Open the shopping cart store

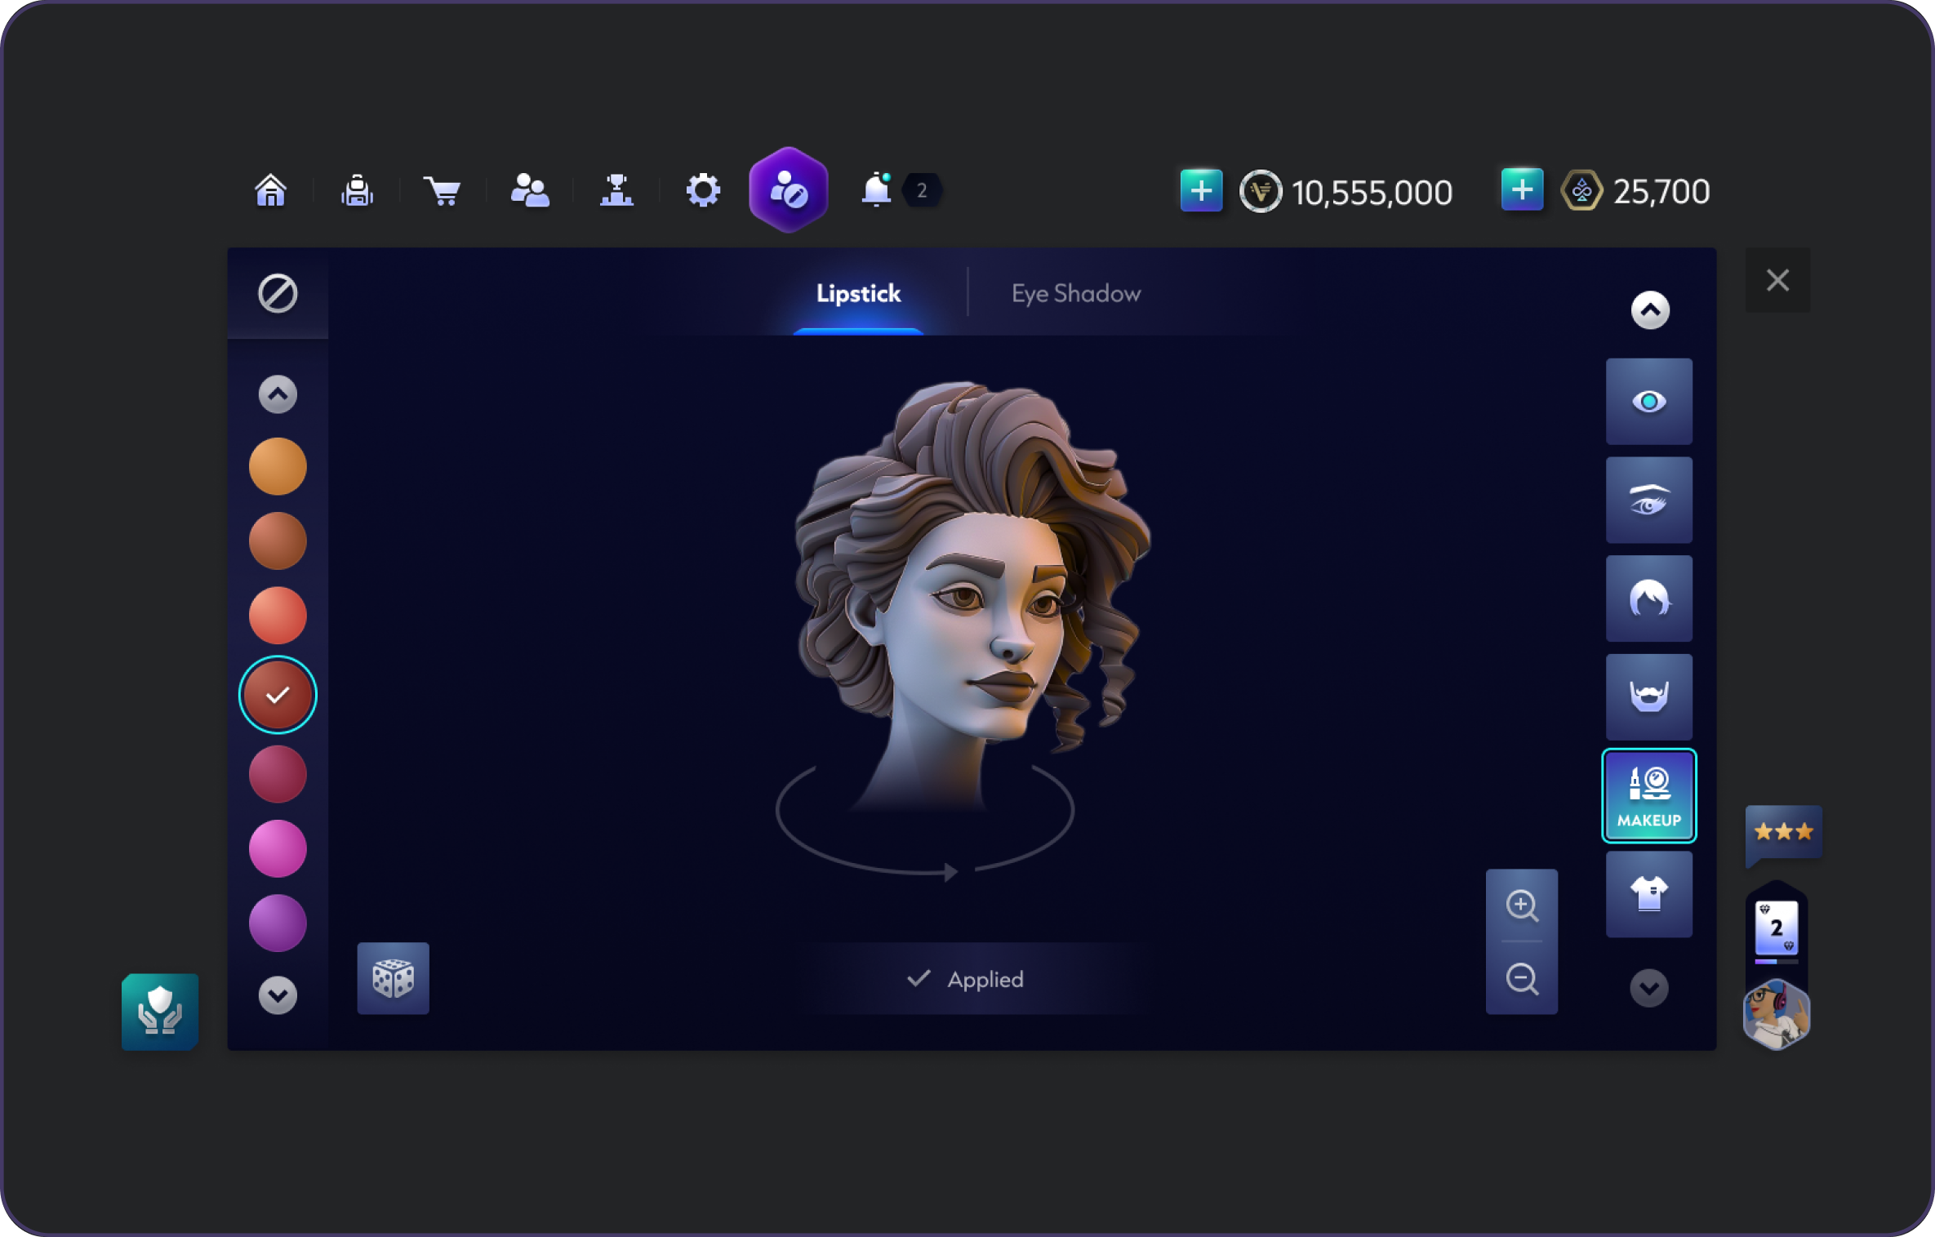point(443,191)
